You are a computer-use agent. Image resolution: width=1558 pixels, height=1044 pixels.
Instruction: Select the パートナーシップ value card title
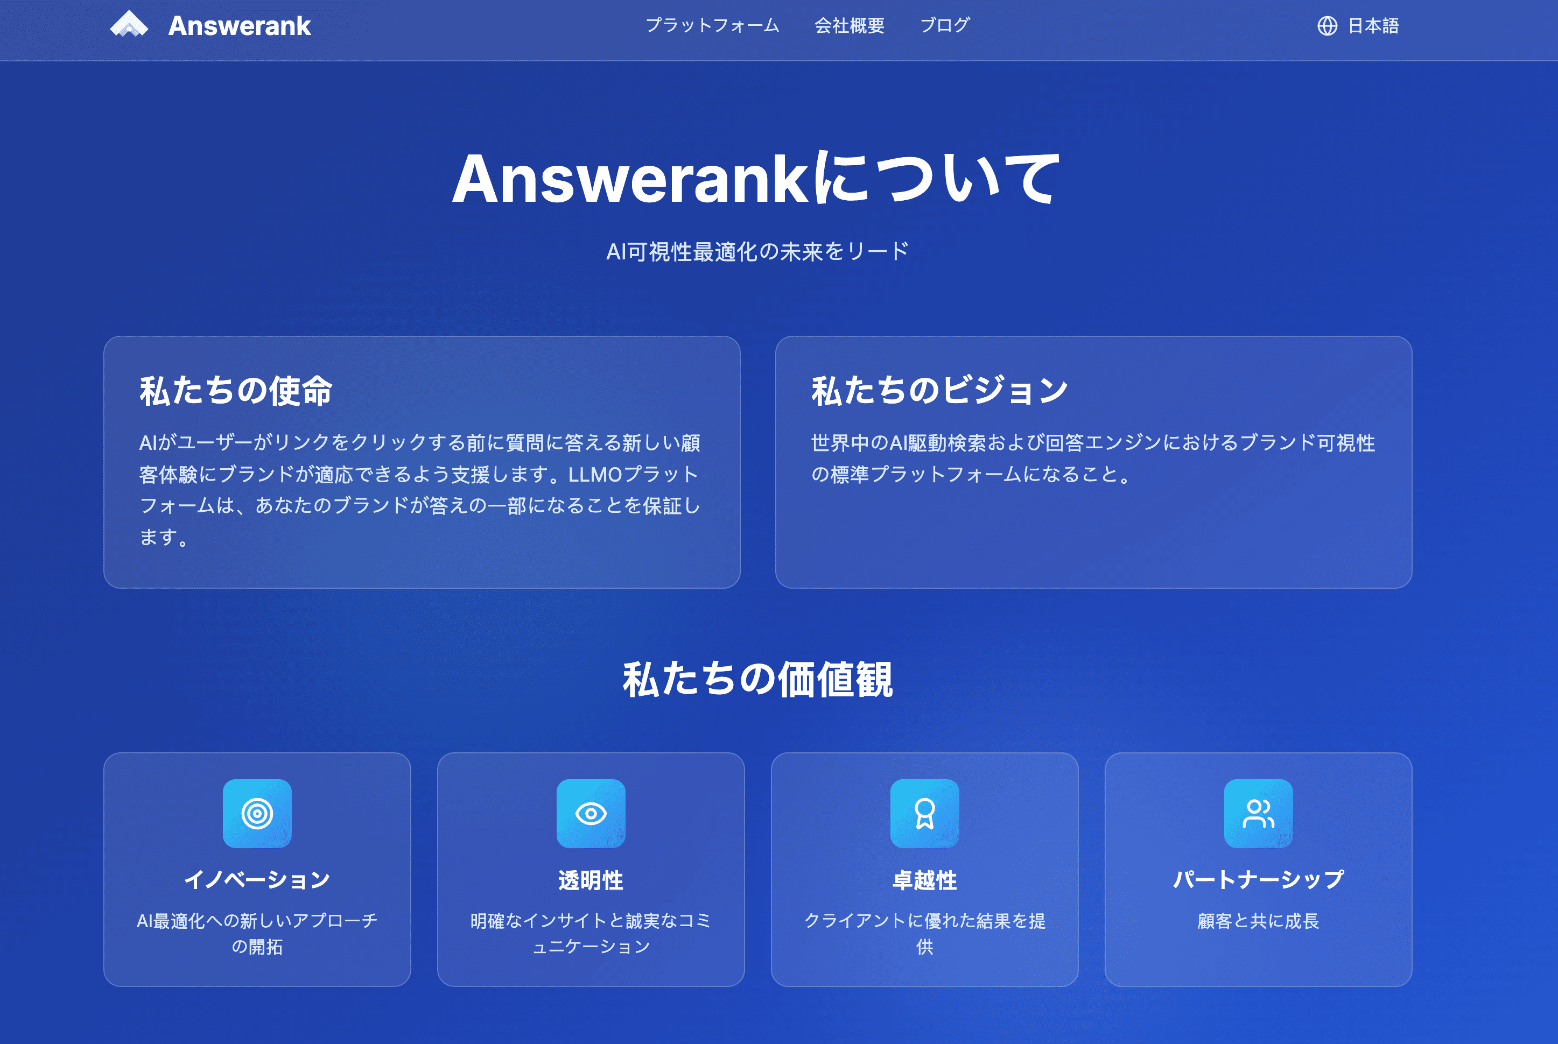pyautogui.click(x=1258, y=879)
